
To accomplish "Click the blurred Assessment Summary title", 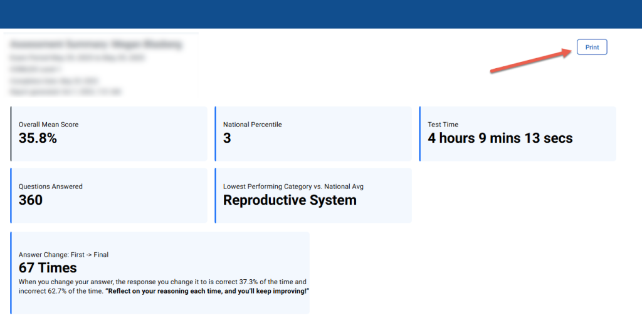I will pos(95,45).
